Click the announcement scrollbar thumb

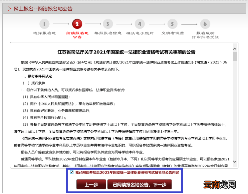tap(235, 56)
